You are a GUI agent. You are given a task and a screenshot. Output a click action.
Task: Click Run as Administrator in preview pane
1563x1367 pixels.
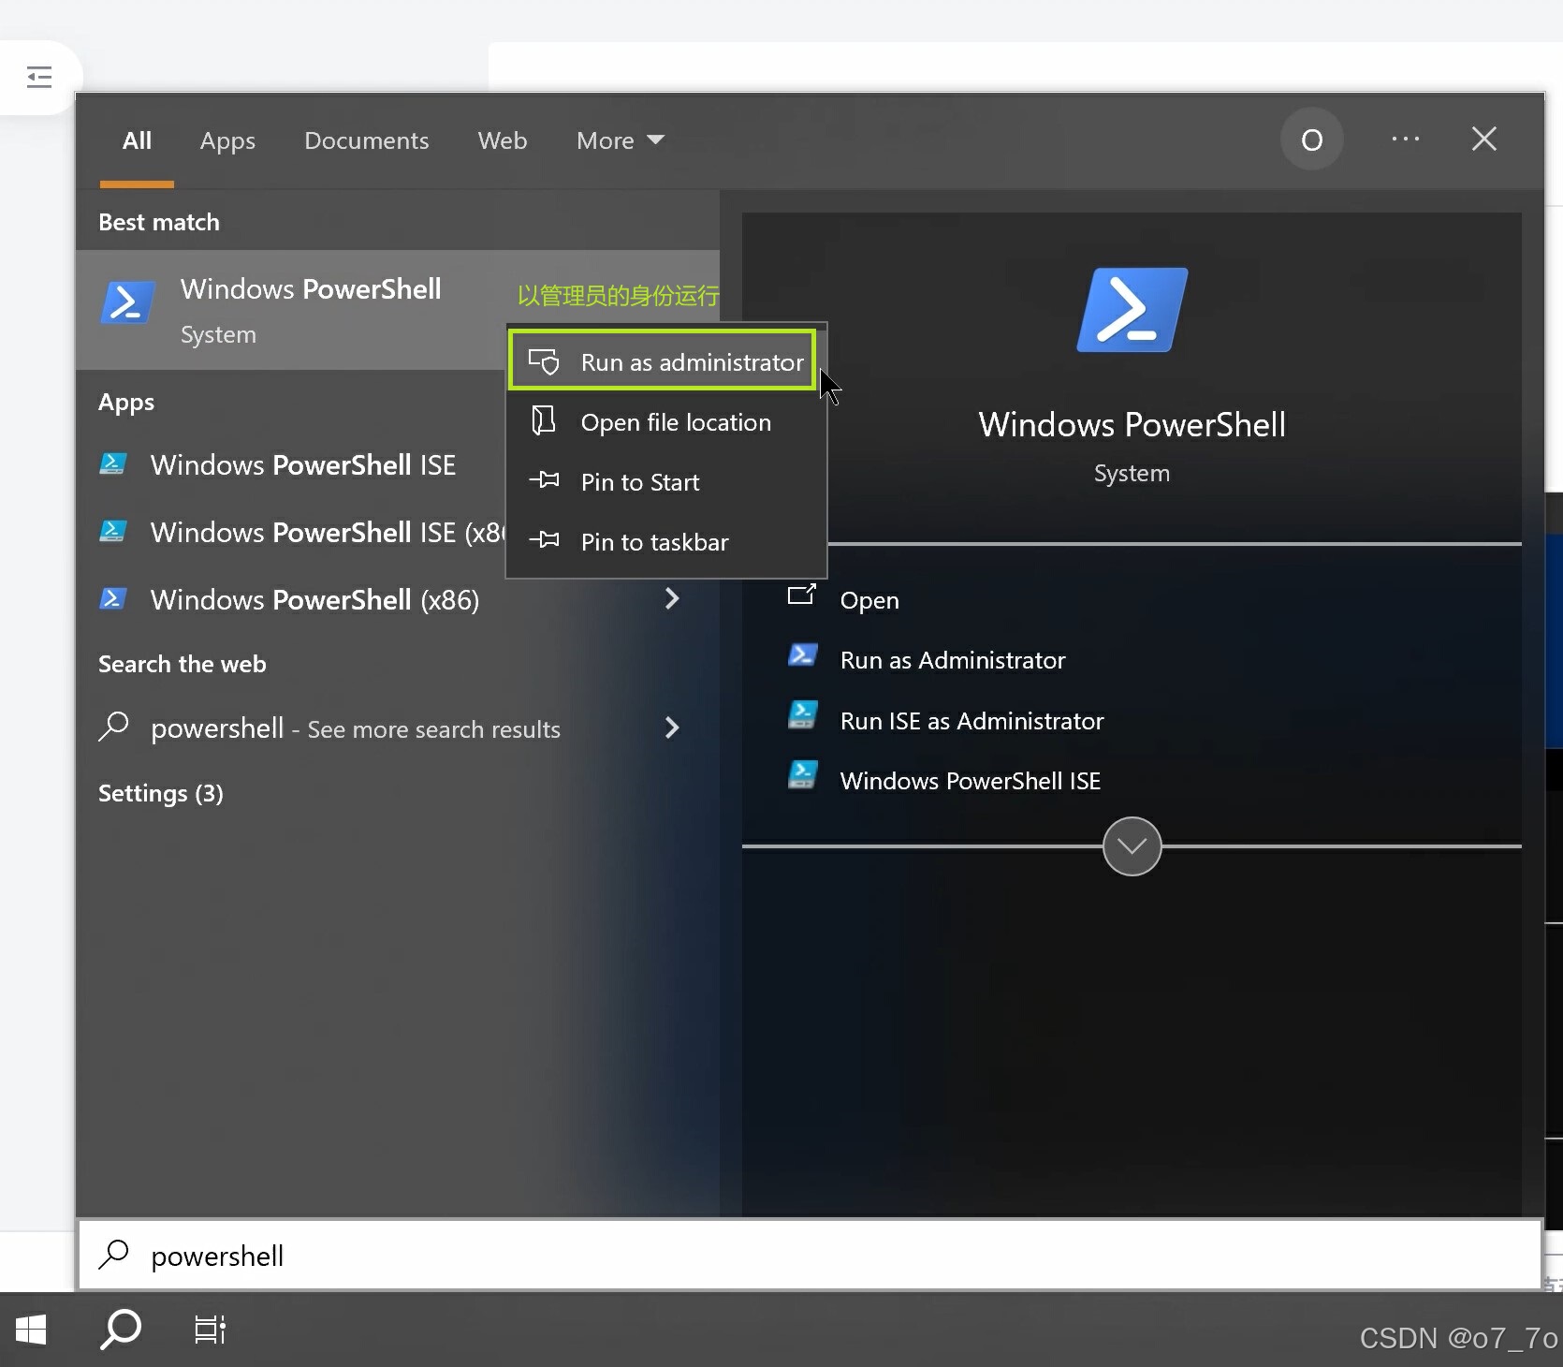click(953, 660)
